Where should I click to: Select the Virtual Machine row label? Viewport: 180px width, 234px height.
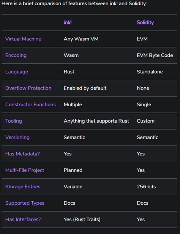pos(23,39)
